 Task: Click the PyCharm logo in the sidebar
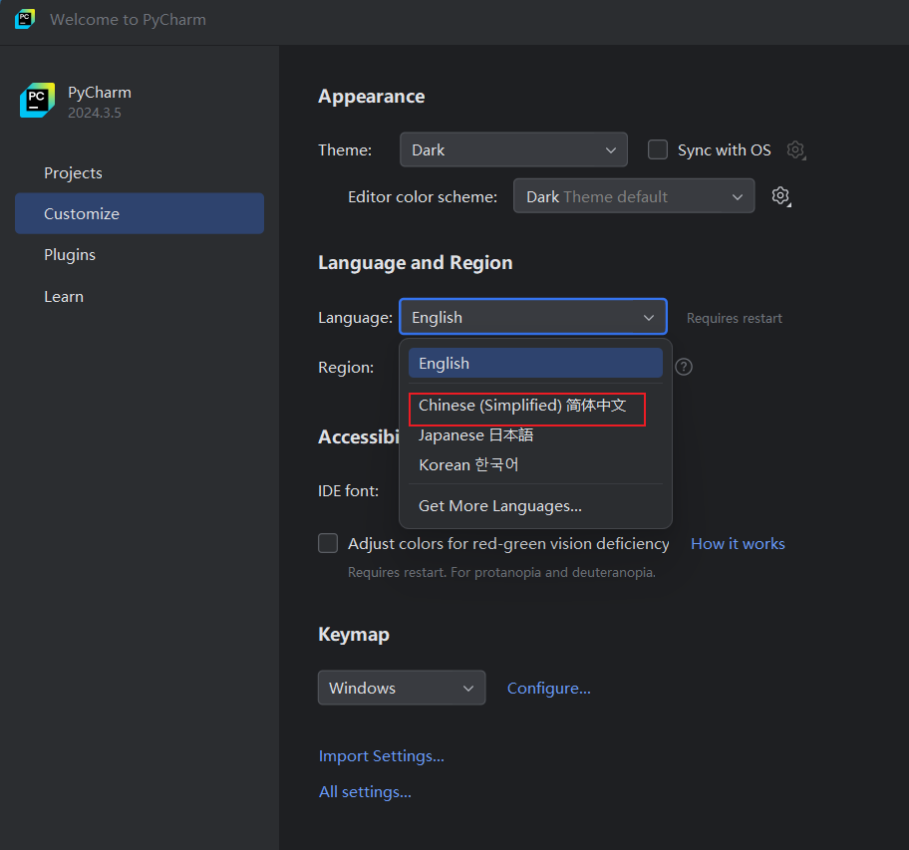click(x=37, y=101)
